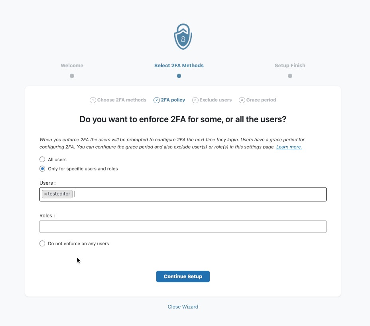
Task: Remove testeditor tag with the x icon
Action: [x=45, y=194]
